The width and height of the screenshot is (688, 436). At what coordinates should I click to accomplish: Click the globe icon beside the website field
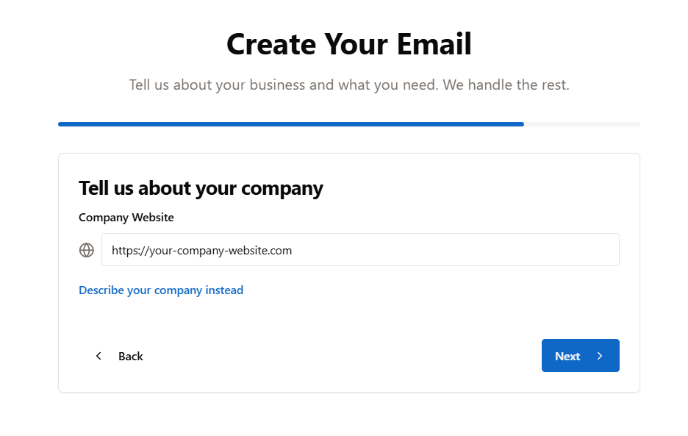(x=87, y=249)
